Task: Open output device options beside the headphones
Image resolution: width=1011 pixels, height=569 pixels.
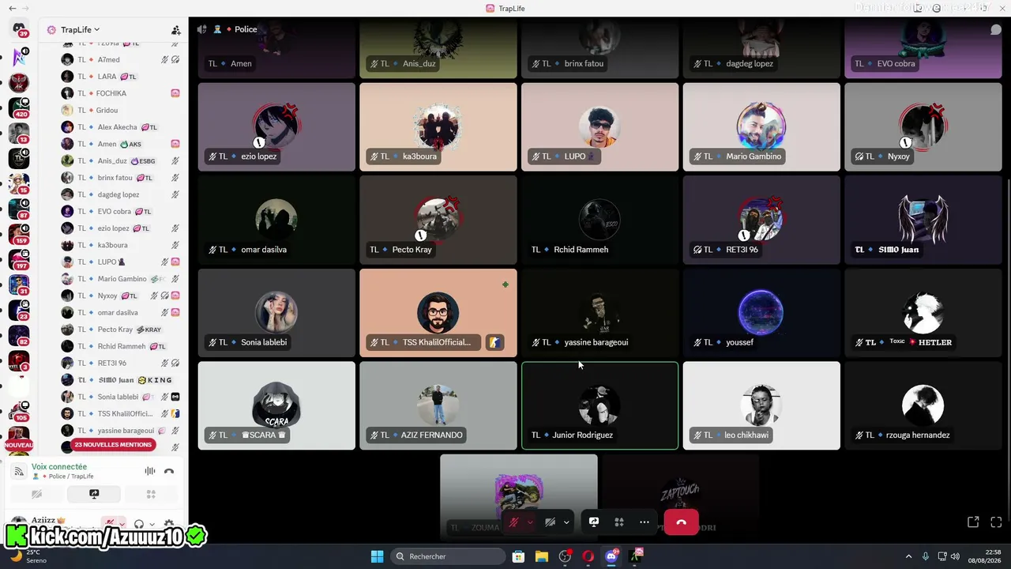Action: pyautogui.click(x=152, y=523)
